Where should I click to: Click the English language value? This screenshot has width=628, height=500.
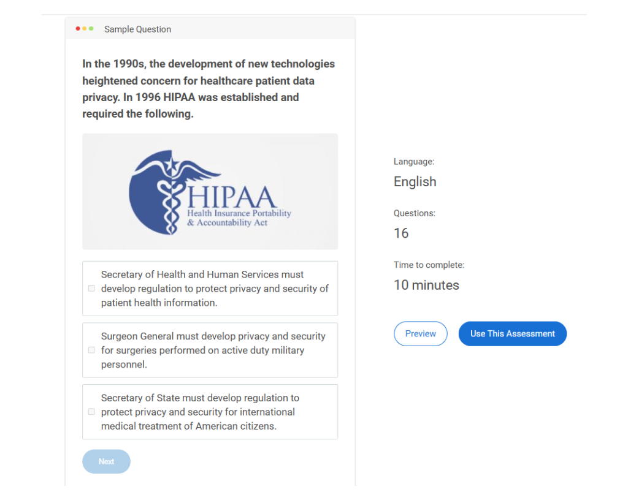click(x=415, y=182)
